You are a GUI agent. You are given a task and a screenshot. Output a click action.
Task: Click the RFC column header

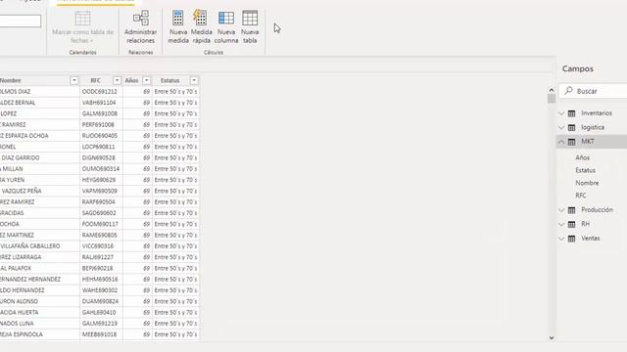[x=101, y=80]
